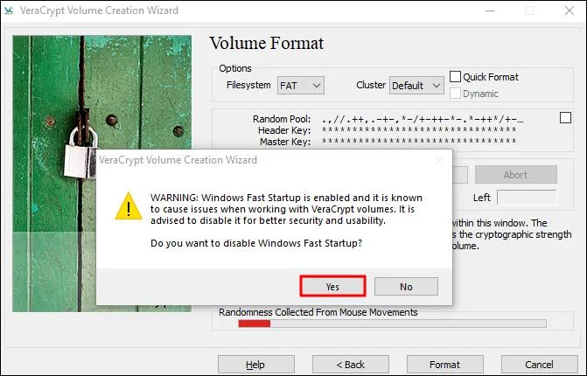
Task: Click 'Do you want to disable Windows Fast Startup?'
Action: click(256, 243)
